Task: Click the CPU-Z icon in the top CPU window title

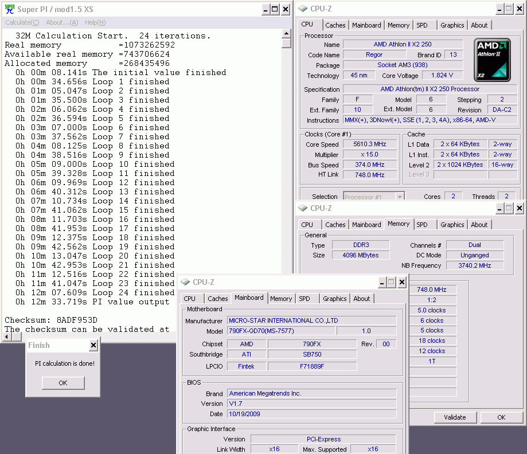Action: click(302, 9)
